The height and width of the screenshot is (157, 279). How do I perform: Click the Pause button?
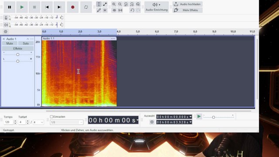tap(10, 7)
